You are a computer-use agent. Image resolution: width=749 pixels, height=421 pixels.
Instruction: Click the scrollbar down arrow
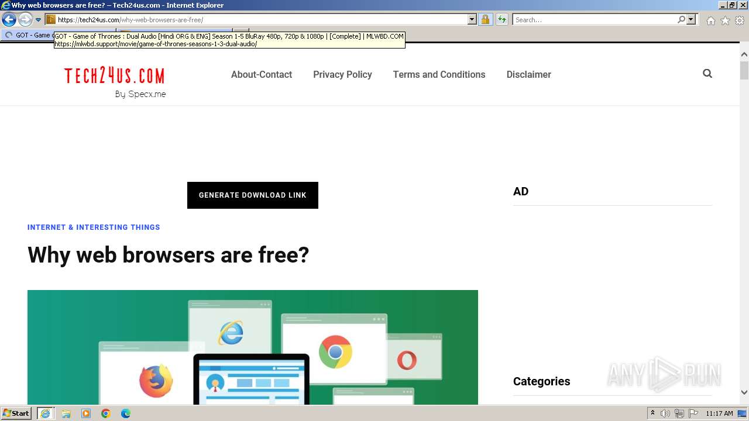(x=744, y=392)
